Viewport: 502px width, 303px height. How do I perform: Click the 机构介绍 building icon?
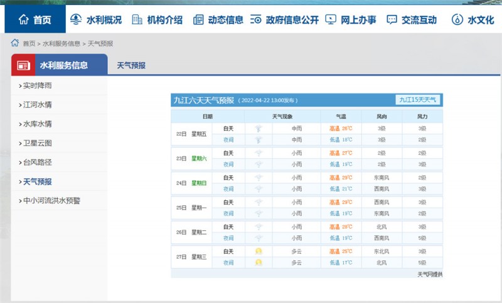tap(137, 19)
